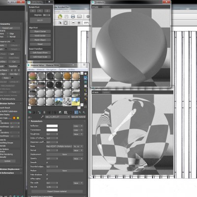Open the material name dropdown
Image resolution: width=197 pixels, height=197 pixels.
(x=58, y=117)
